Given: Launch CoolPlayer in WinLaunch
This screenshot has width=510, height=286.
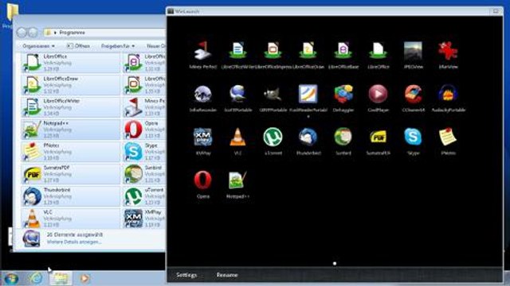Looking at the screenshot, I should tap(378, 94).
